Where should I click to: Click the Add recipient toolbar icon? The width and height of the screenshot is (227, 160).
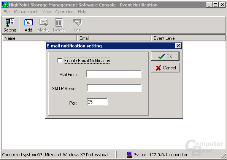pos(29,25)
